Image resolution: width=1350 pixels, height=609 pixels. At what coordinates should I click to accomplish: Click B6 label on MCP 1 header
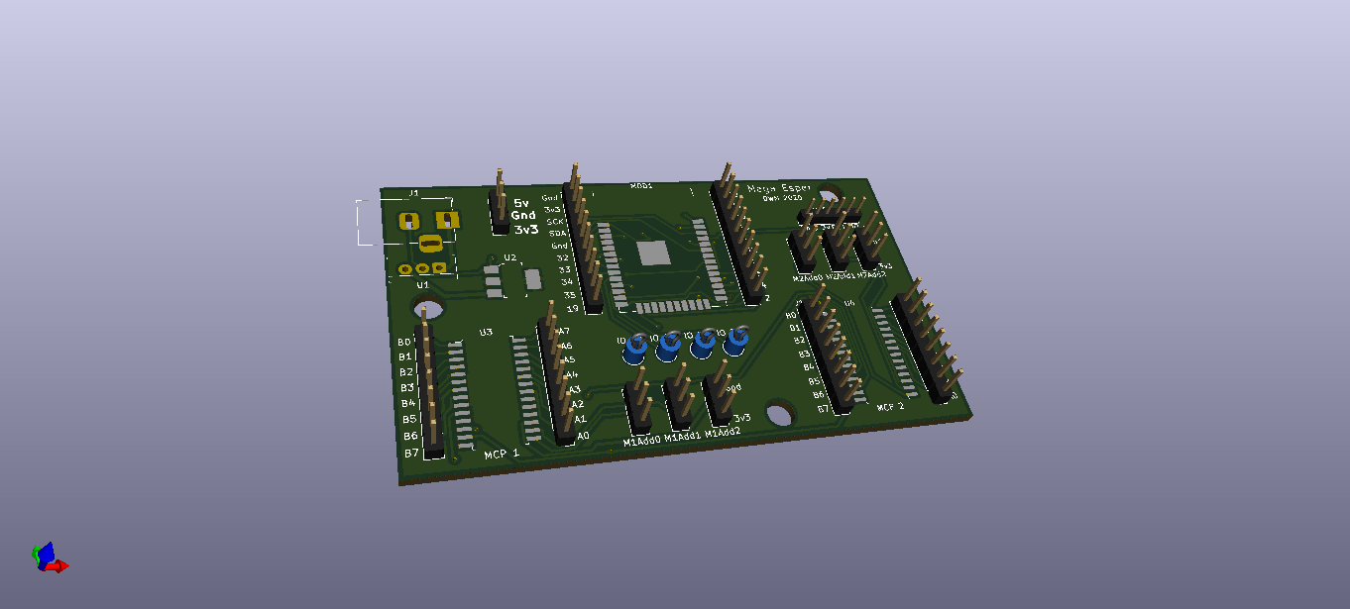click(x=411, y=436)
